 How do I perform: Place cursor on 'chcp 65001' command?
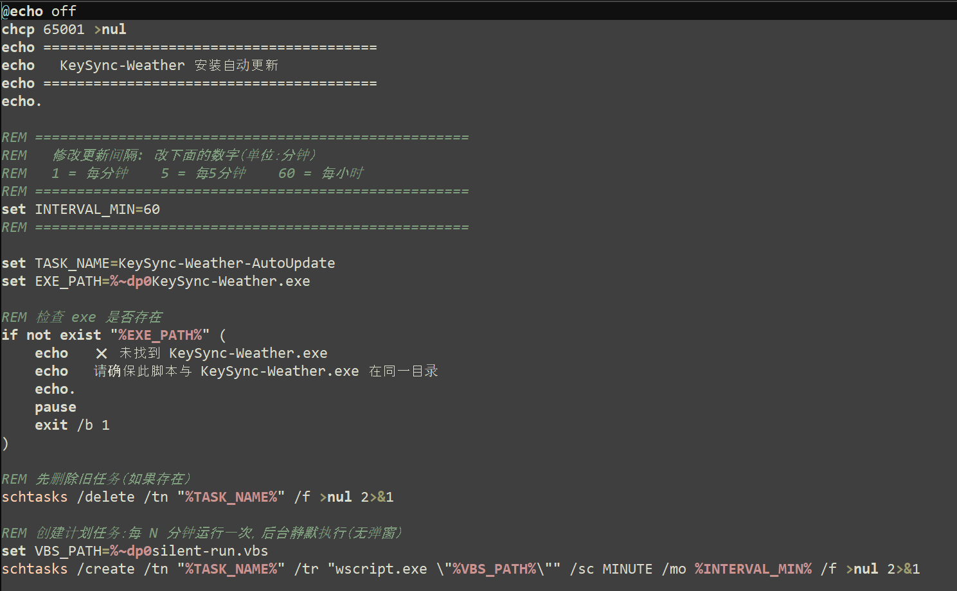tap(43, 30)
